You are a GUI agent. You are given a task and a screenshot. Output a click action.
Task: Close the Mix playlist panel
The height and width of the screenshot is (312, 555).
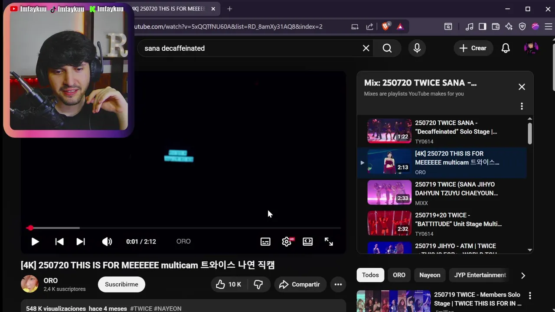(522, 87)
